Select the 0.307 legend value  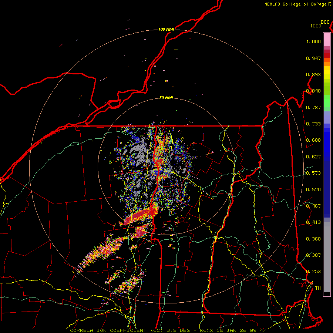[313, 255]
